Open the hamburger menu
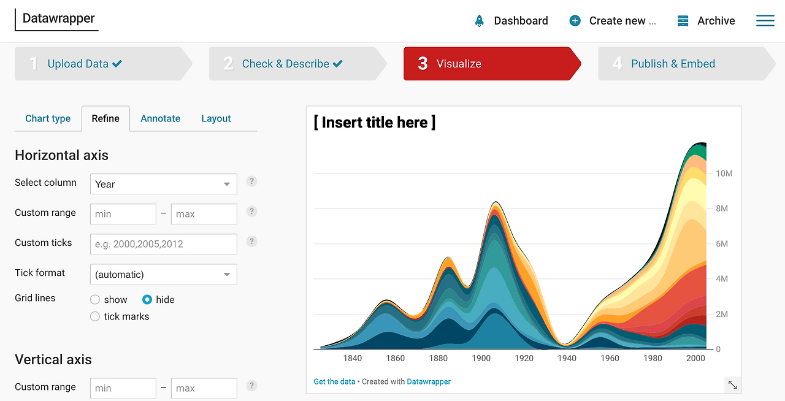This screenshot has height=401, width=785. coord(765,21)
